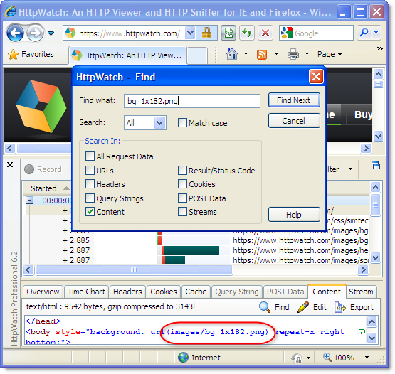The height and width of the screenshot is (374, 395).
Task: Switch to Time Chart tab
Action: pos(86,292)
